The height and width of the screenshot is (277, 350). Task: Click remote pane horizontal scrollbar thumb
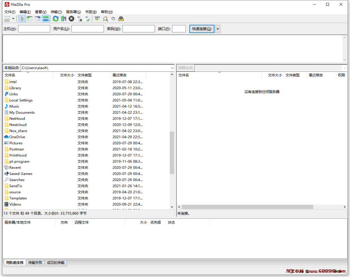pyautogui.click(x=247, y=207)
